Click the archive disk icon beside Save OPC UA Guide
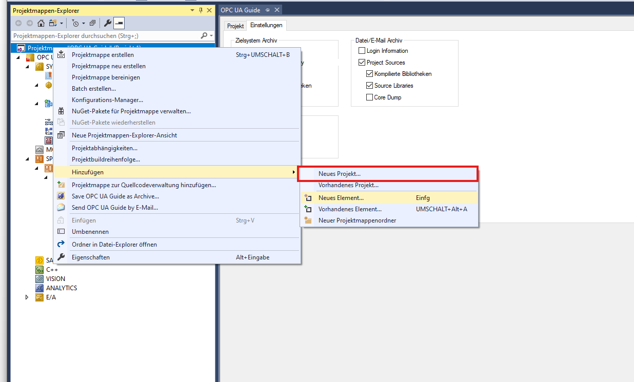The width and height of the screenshot is (634, 382). click(61, 196)
